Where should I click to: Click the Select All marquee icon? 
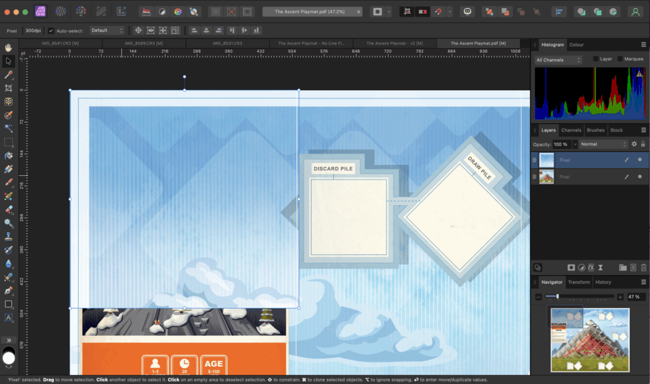[216, 11]
